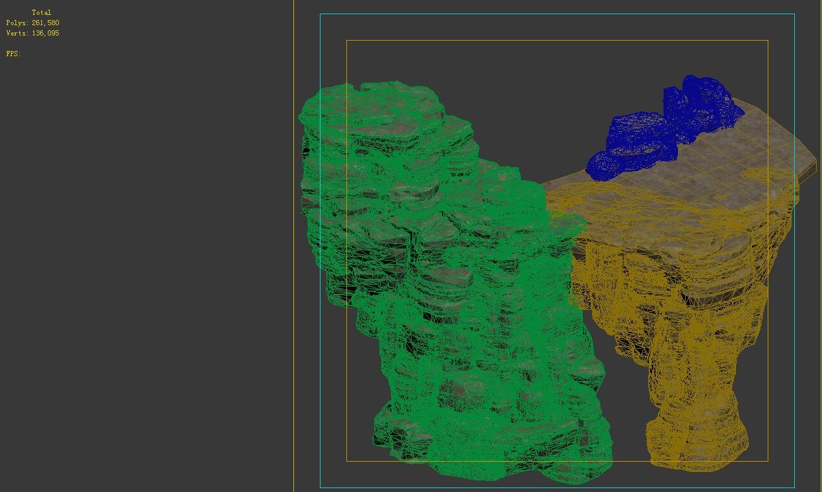Click the viewport boundary line on the left

point(294,258)
